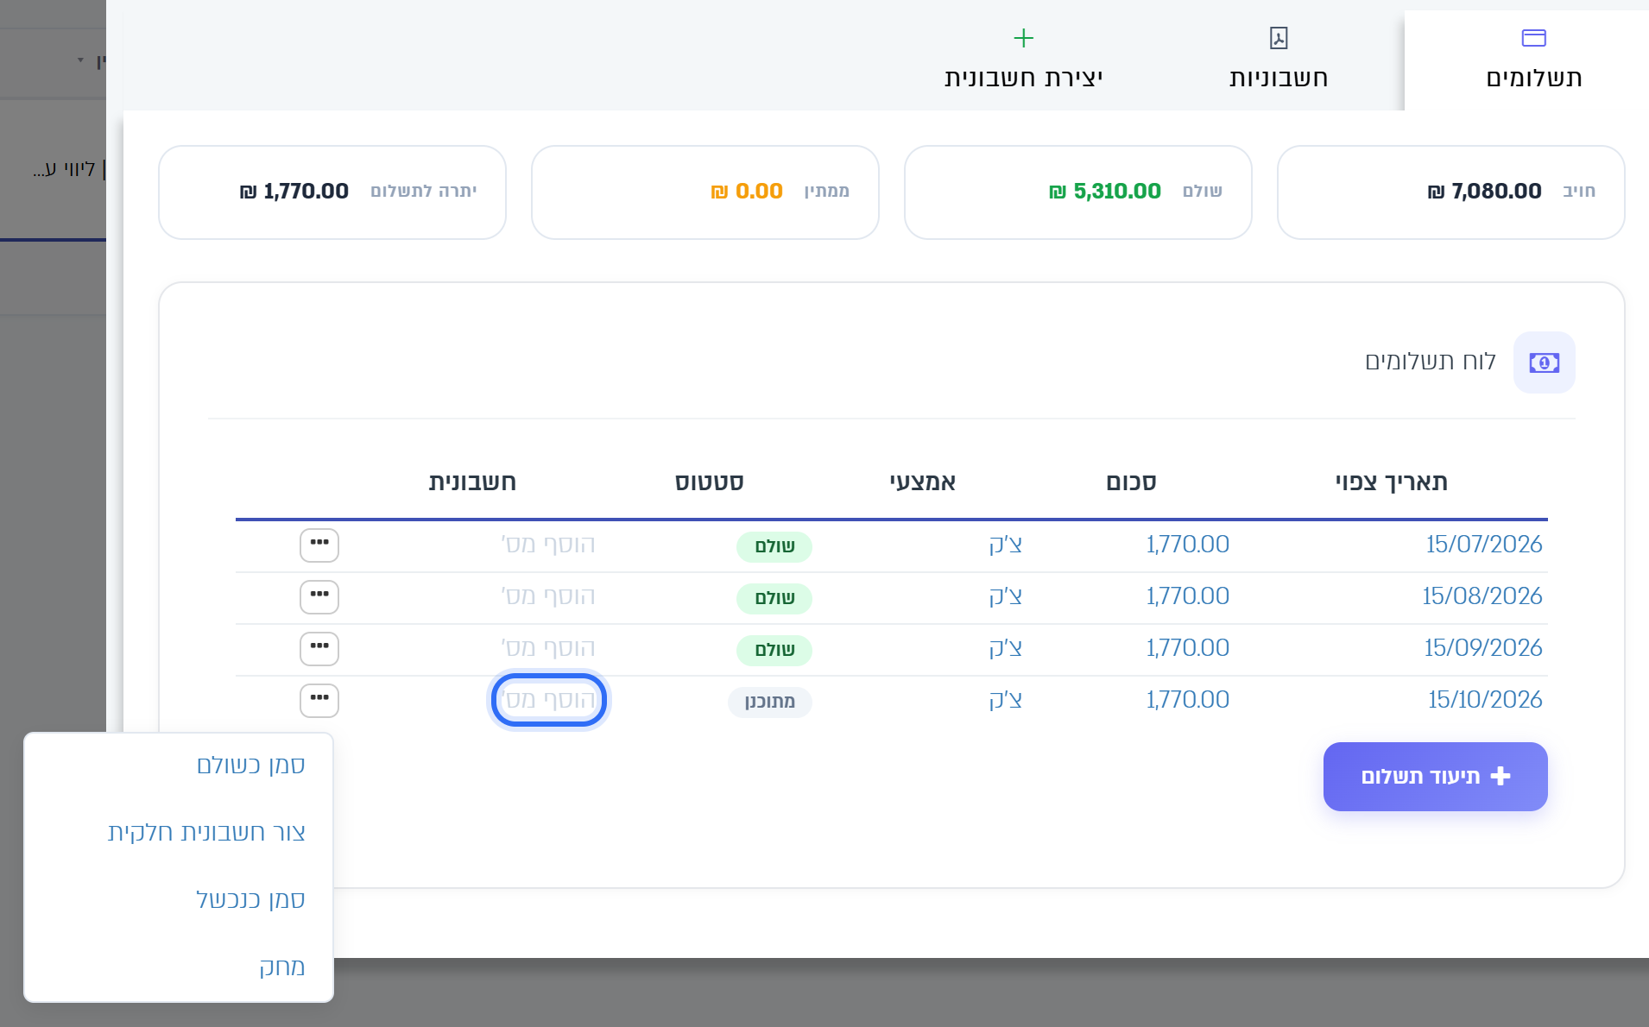Click צ'ק payment method in 15/07/2026 row
The width and height of the screenshot is (1649, 1027).
[x=1006, y=545]
